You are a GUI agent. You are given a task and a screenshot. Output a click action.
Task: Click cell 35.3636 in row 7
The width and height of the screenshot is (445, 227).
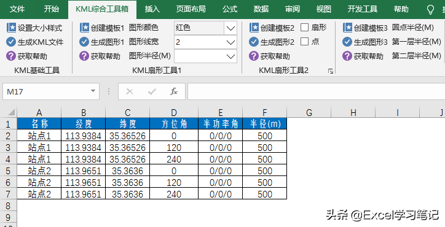[128, 194]
